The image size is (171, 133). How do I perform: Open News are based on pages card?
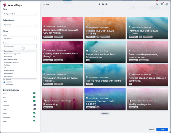[x=147, y=75]
